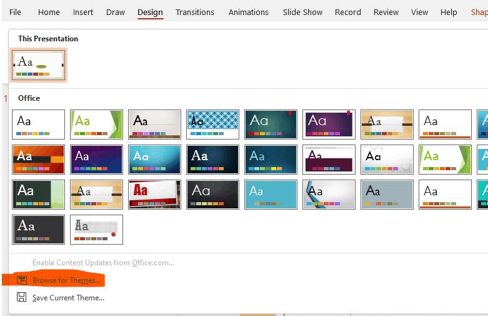Apply the orange and red banded theme
The width and height of the screenshot is (488, 316).
click(39, 159)
